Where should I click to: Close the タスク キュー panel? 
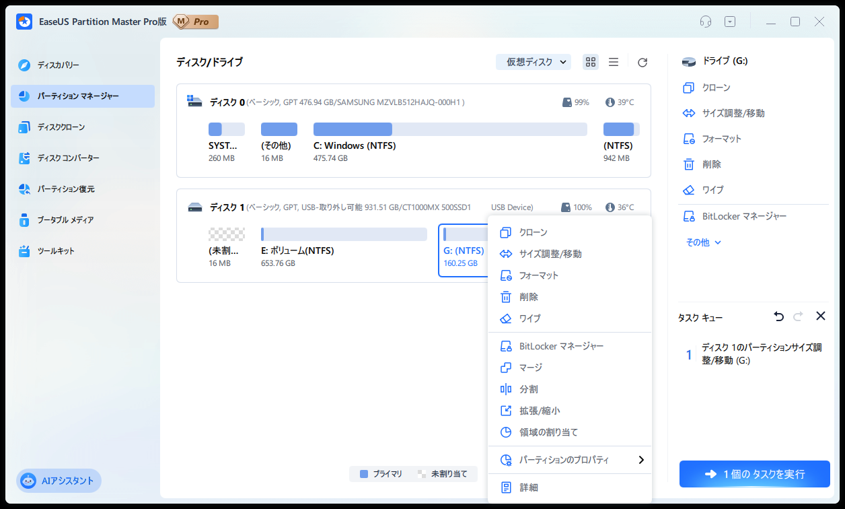point(820,316)
